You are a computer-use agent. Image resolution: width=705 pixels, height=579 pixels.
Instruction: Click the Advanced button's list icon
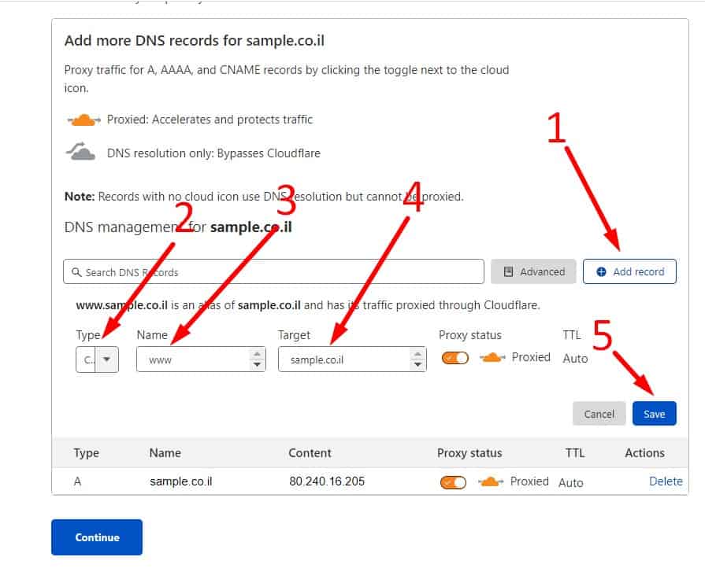(508, 271)
